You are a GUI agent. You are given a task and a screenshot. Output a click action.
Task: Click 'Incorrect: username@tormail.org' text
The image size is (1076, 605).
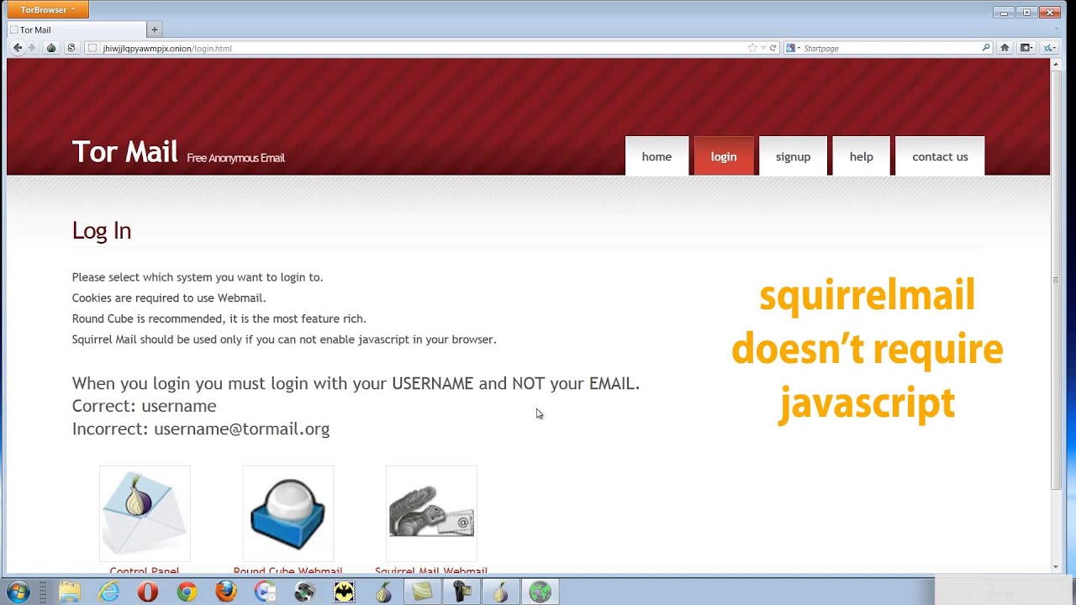[x=201, y=429]
